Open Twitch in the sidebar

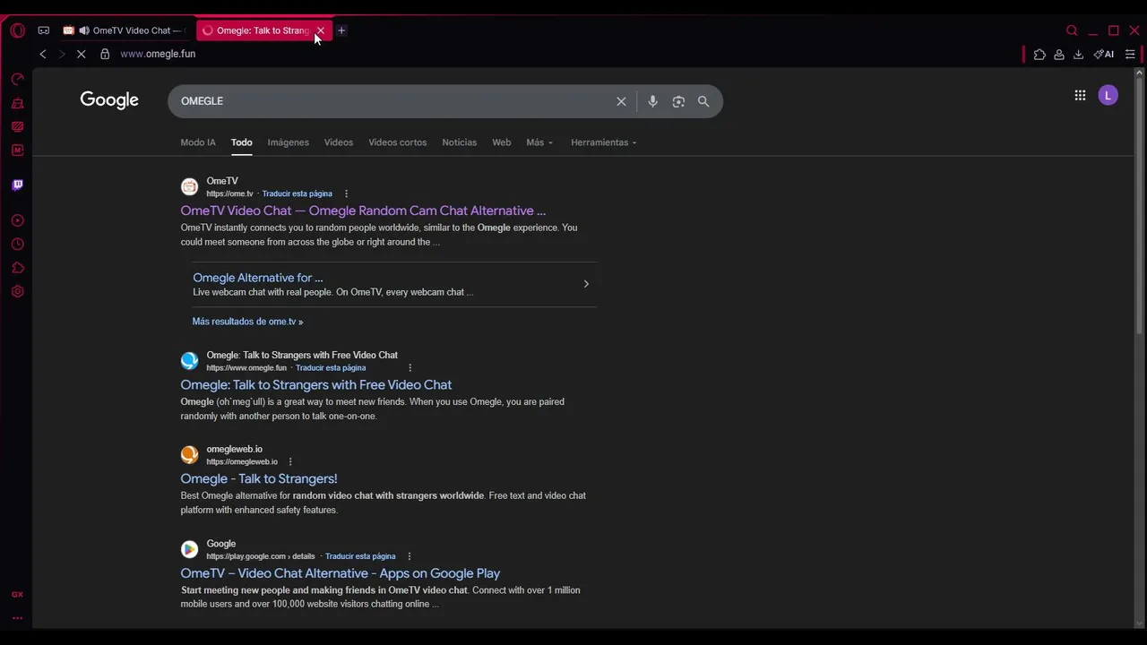(17, 185)
